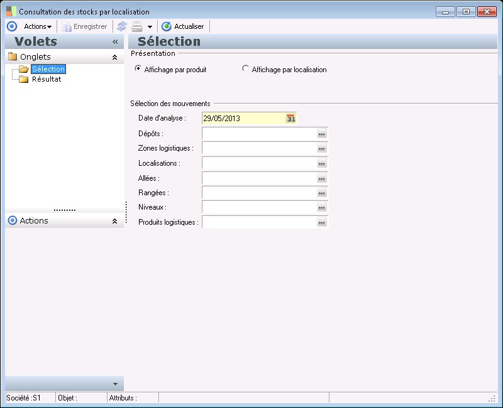Click the Sélection tree item folder icon
Image resolution: width=503 pixels, height=408 pixels.
[23, 69]
